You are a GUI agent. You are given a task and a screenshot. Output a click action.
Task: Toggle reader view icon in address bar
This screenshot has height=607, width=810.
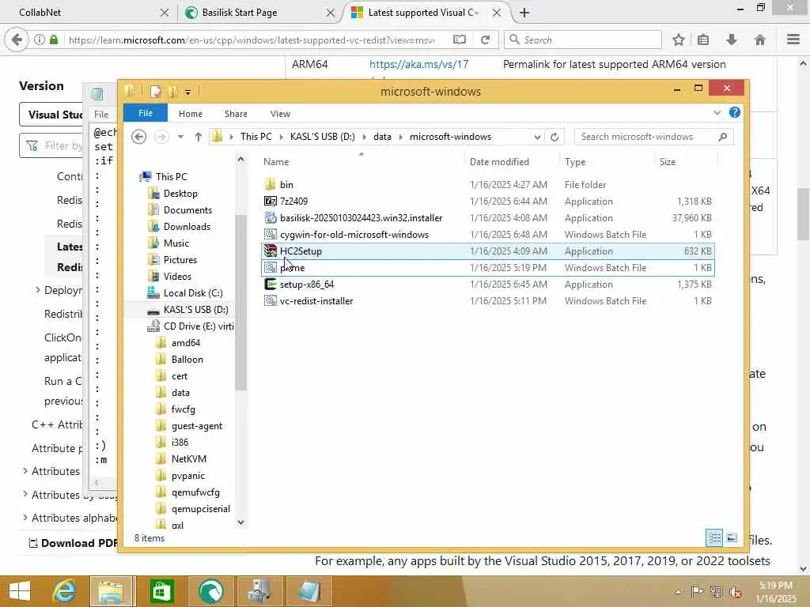pos(460,40)
